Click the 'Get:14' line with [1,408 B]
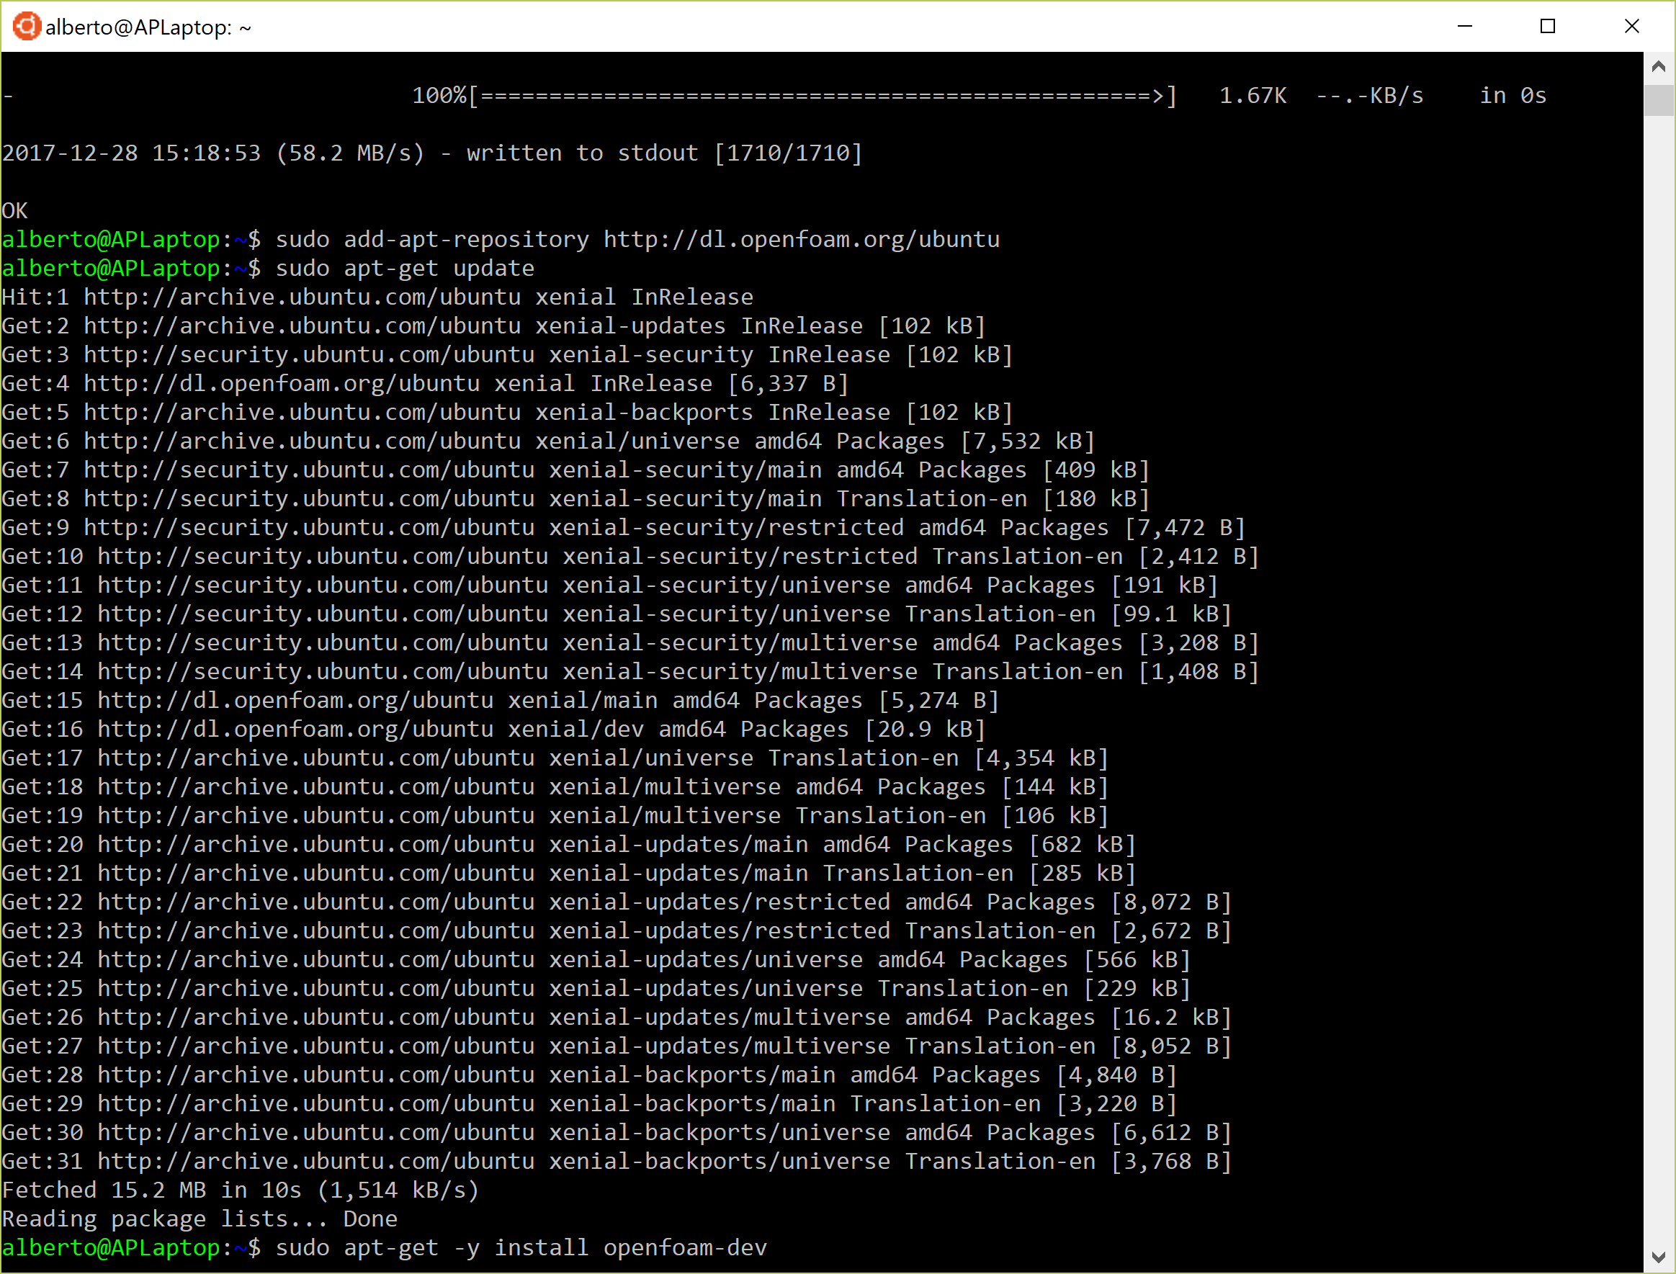 [630, 672]
